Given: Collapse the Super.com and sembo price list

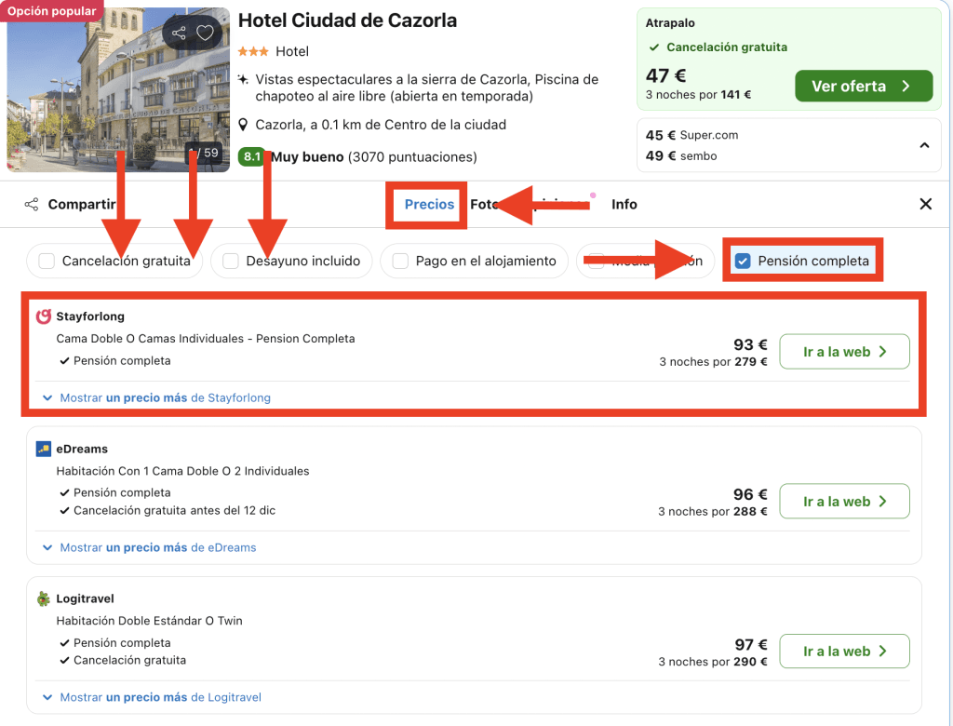Looking at the screenshot, I should 924,145.
